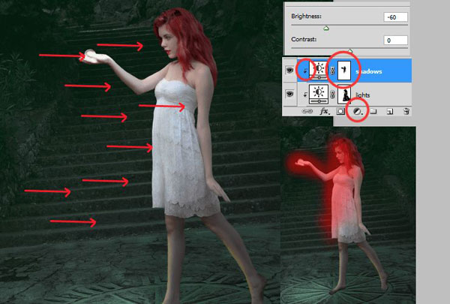
Task: Open new adjustment layer menu
Action: pos(357,112)
